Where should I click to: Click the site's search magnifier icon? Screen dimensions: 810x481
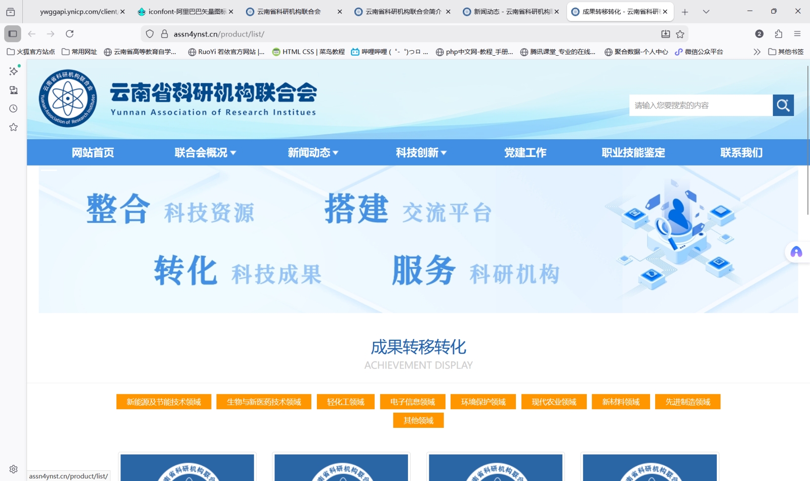(783, 105)
